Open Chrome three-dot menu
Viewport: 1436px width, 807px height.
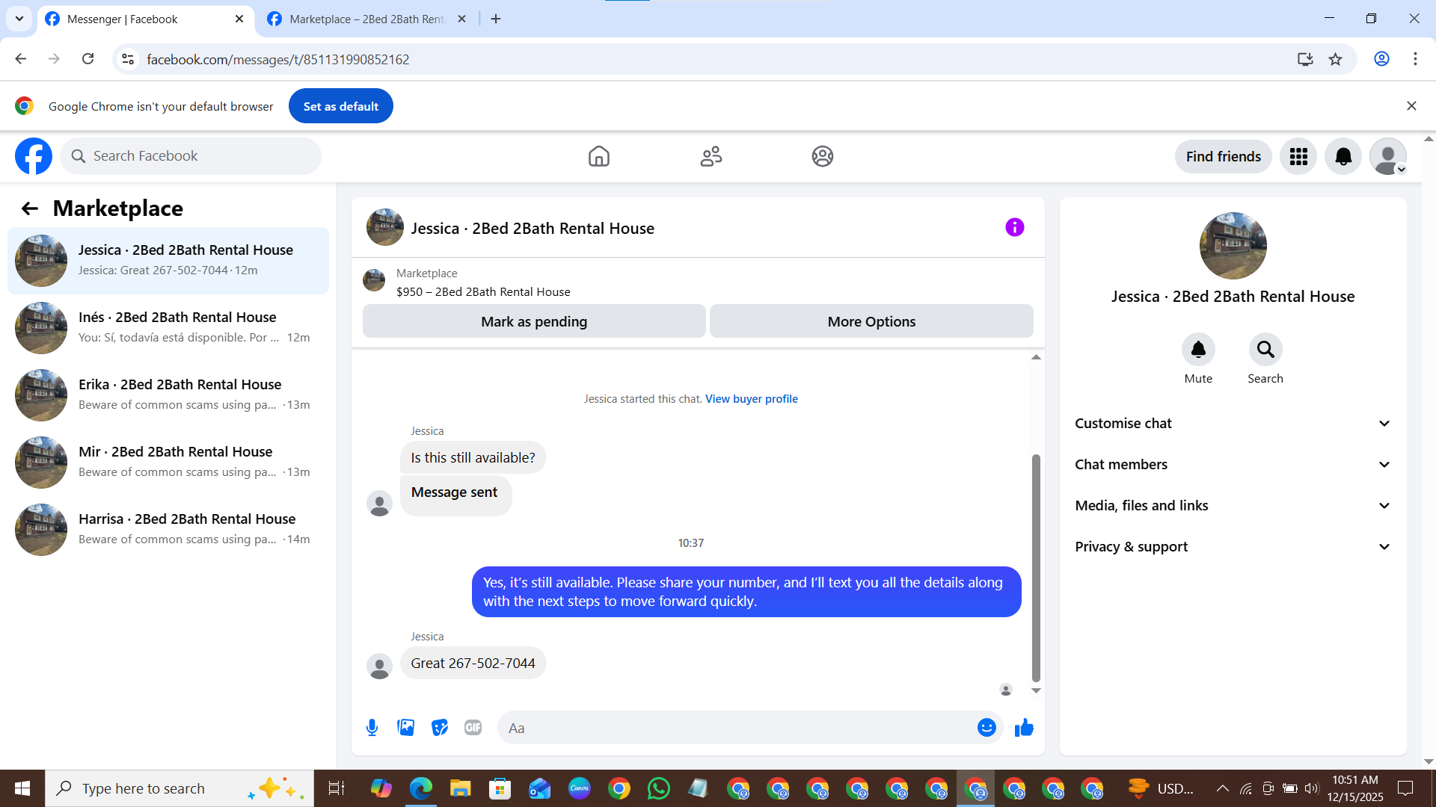click(x=1415, y=59)
